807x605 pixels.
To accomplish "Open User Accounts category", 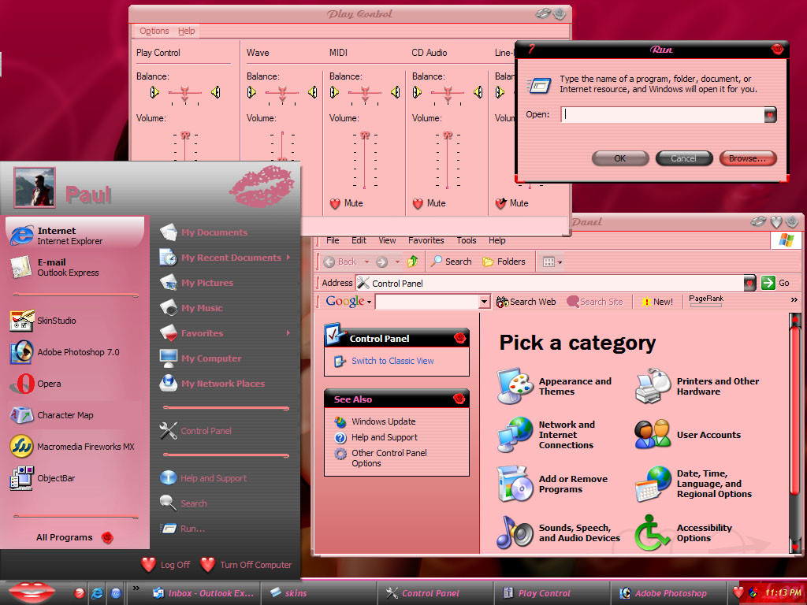I will pos(687,435).
